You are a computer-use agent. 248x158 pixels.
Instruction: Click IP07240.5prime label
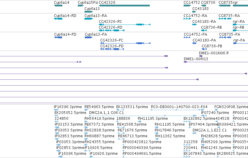coord(215,113)
